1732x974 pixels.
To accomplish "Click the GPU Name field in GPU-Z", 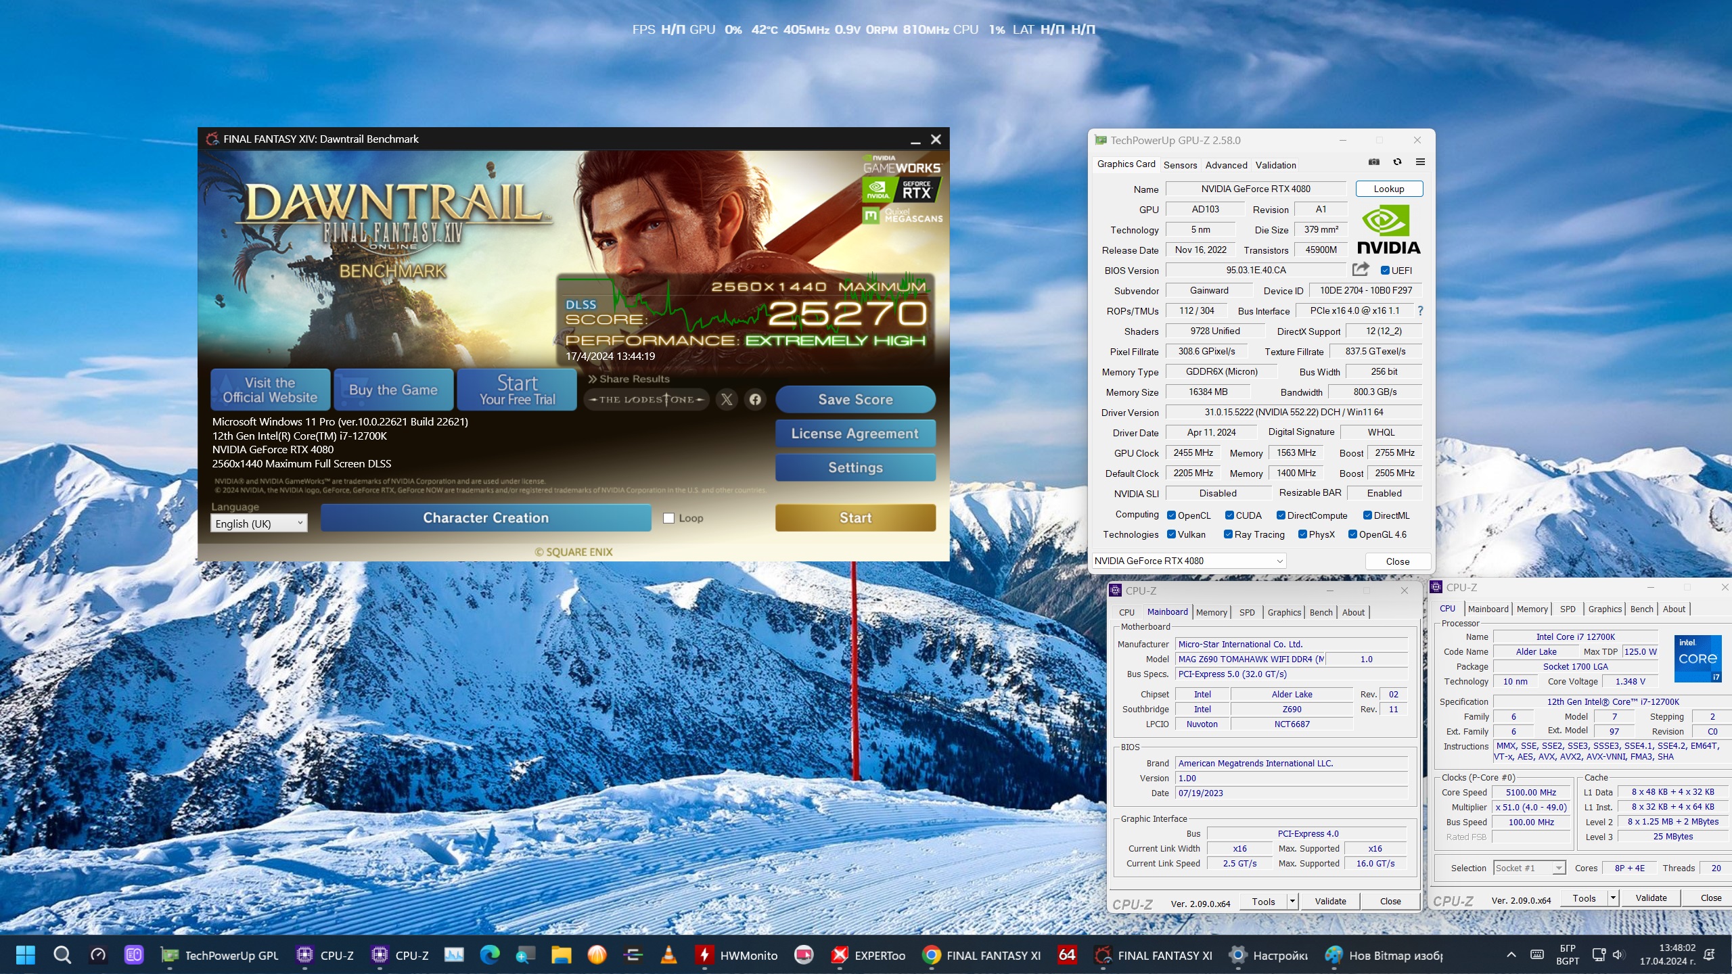I will point(1255,189).
